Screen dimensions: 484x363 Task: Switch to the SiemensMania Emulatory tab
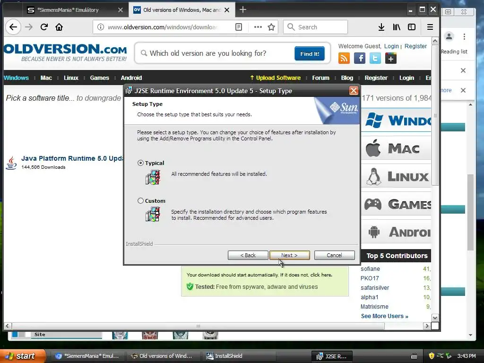click(68, 10)
